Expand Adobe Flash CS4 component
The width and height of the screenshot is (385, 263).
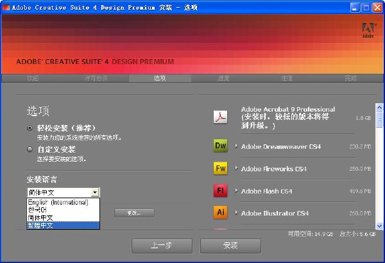[x=236, y=191]
